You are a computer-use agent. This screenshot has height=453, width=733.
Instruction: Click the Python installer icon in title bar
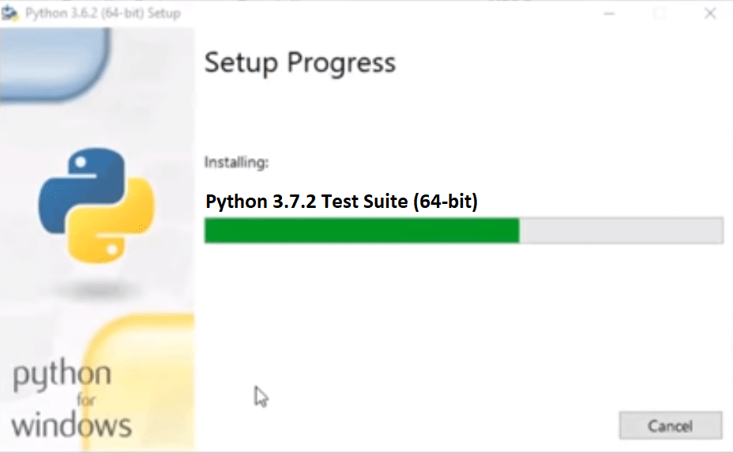[12, 13]
